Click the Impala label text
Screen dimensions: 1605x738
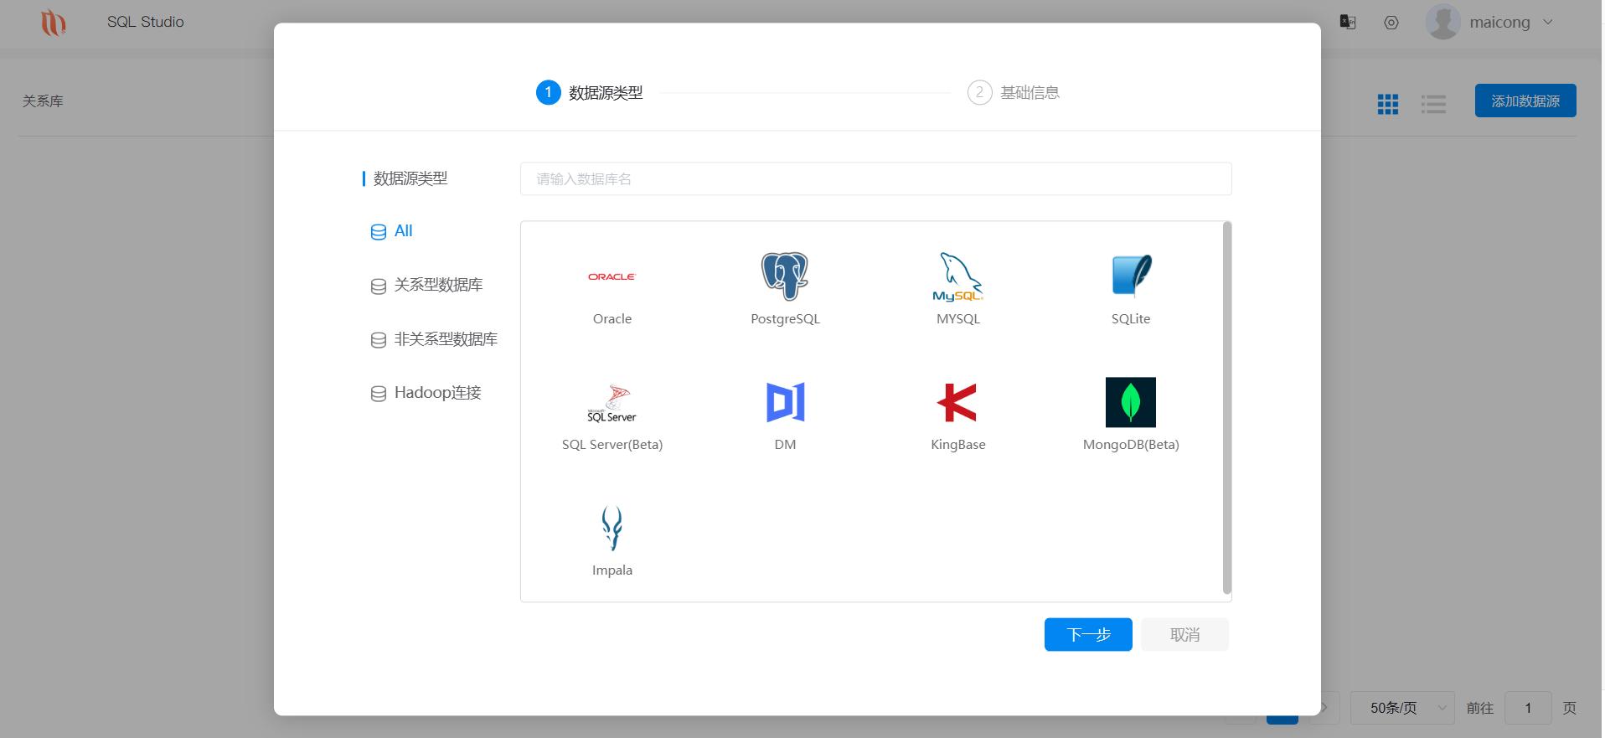[612, 570]
